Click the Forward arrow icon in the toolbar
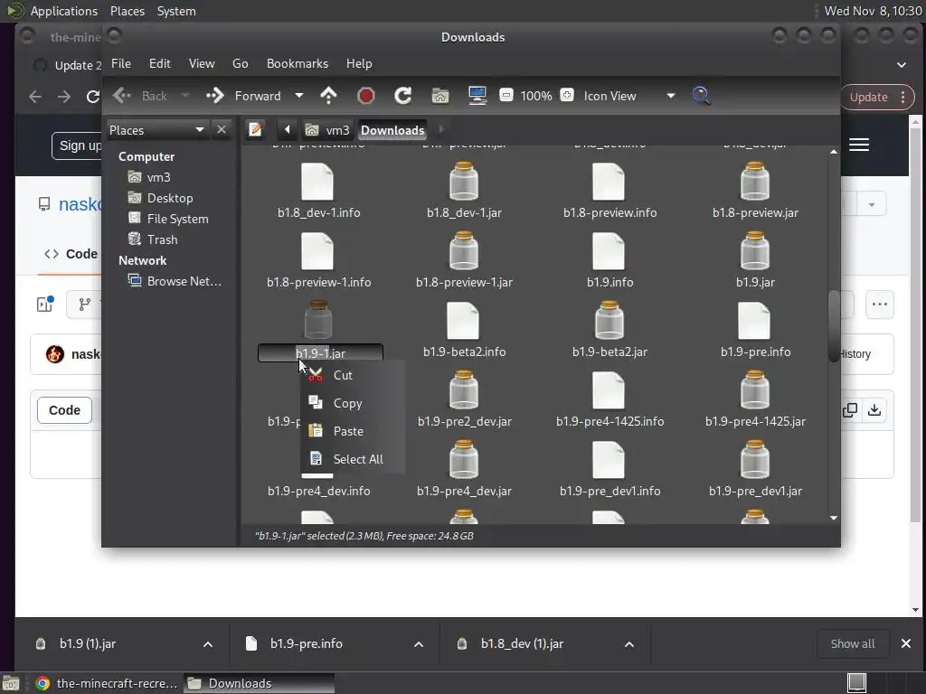Viewport: 926px width, 694px height. [215, 96]
